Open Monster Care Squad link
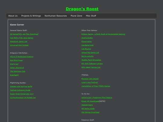The height and width of the screenshot is (122, 163). coord(90,79)
